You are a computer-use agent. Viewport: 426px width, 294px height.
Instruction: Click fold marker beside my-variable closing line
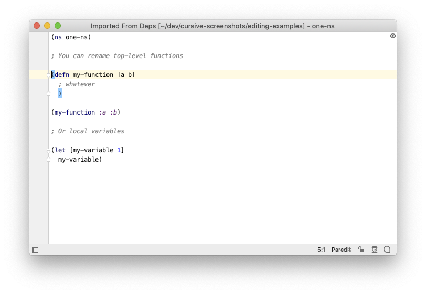(48, 160)
